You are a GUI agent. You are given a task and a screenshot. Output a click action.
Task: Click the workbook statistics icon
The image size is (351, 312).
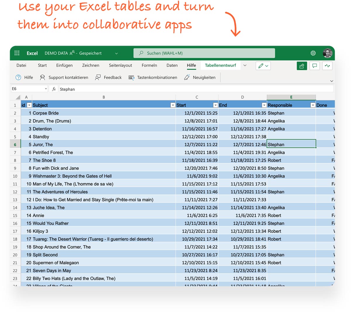(x=327, y=66)
